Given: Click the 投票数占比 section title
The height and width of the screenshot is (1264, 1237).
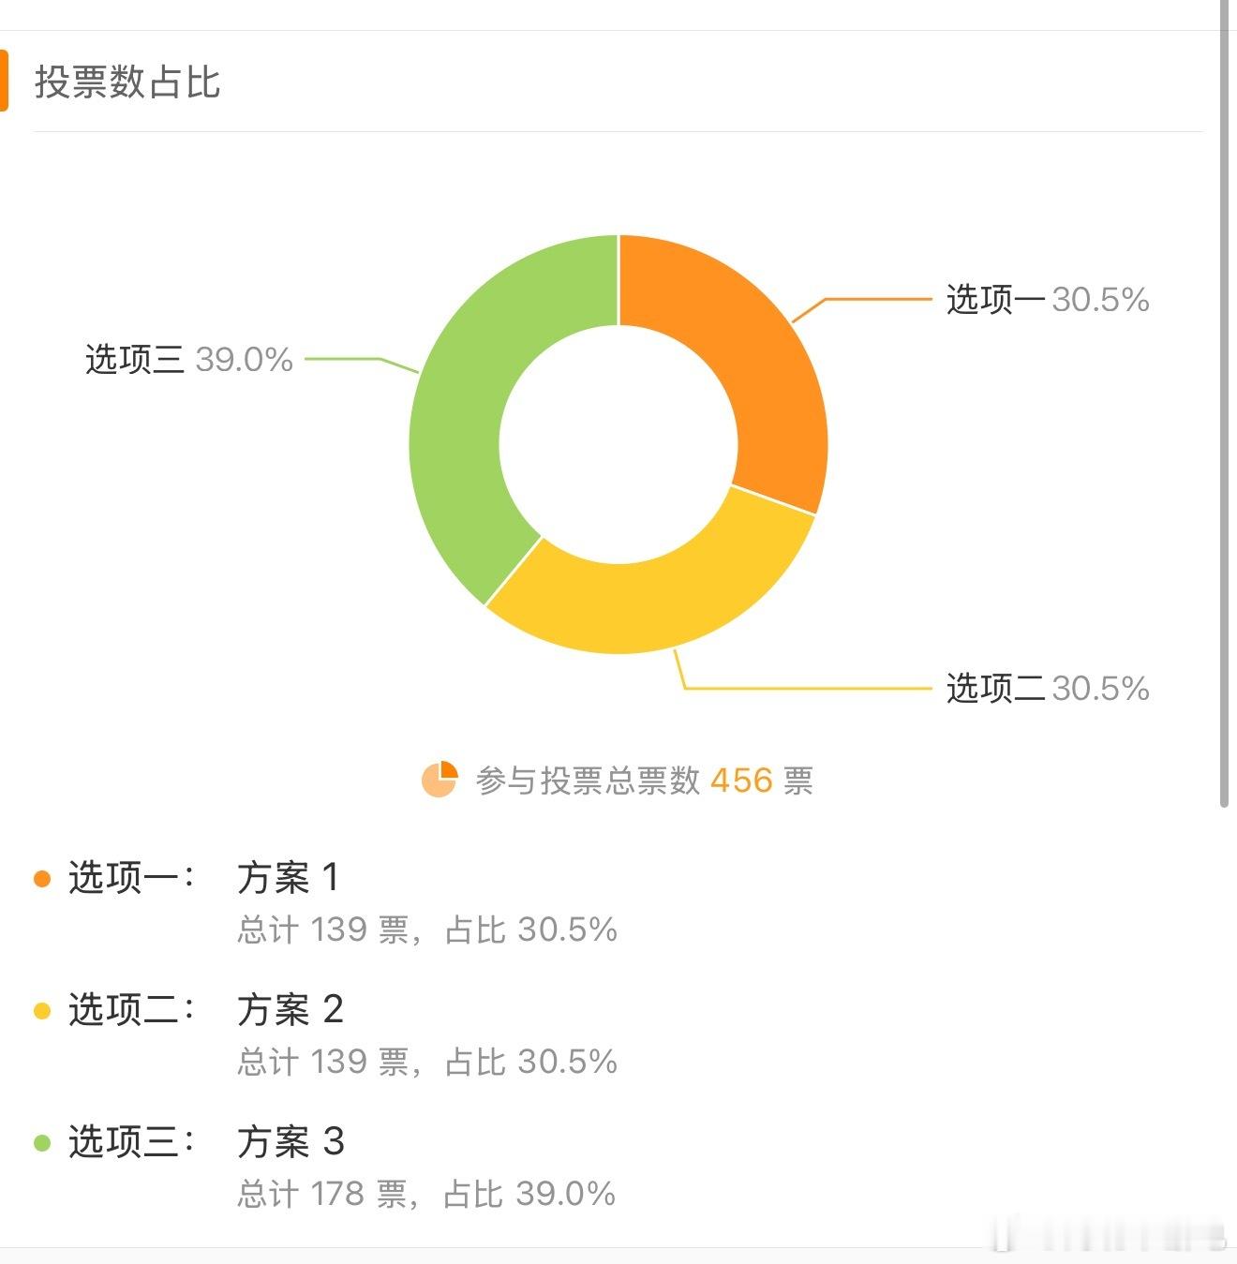Looking at the screenshot, I should (127, 82).
